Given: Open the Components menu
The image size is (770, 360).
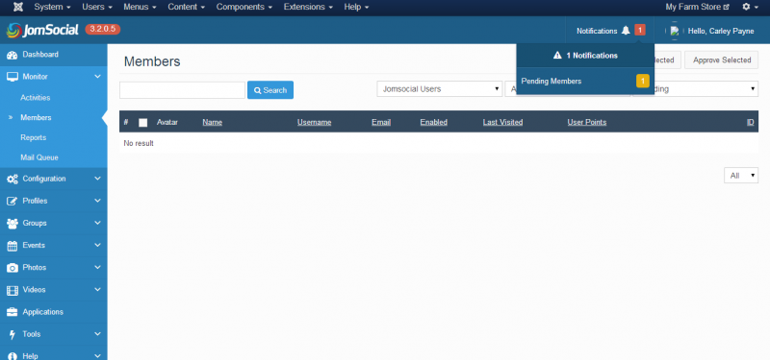Looking at the screenshot, I should 244,7.
